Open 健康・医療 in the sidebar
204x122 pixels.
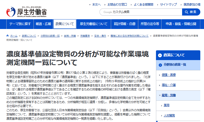169,75
